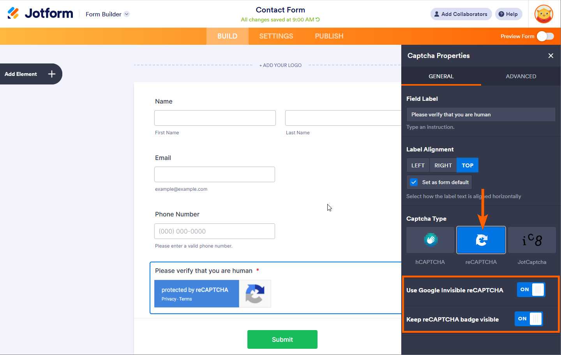Screen dimensions: 561x355
Task: Click the green Submit button
Action: tap(282, 339)
